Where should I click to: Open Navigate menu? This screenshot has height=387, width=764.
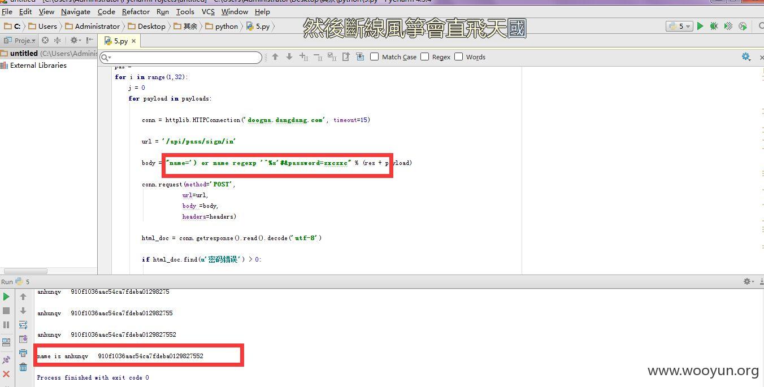click(x=75, y=11)
